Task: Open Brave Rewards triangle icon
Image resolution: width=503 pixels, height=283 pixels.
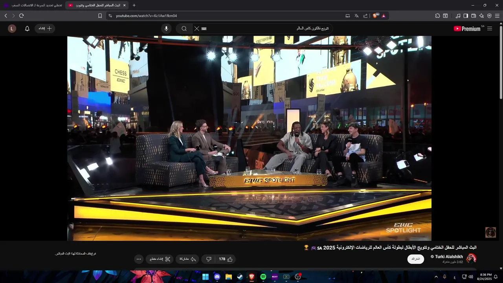Action: point(384,16)
